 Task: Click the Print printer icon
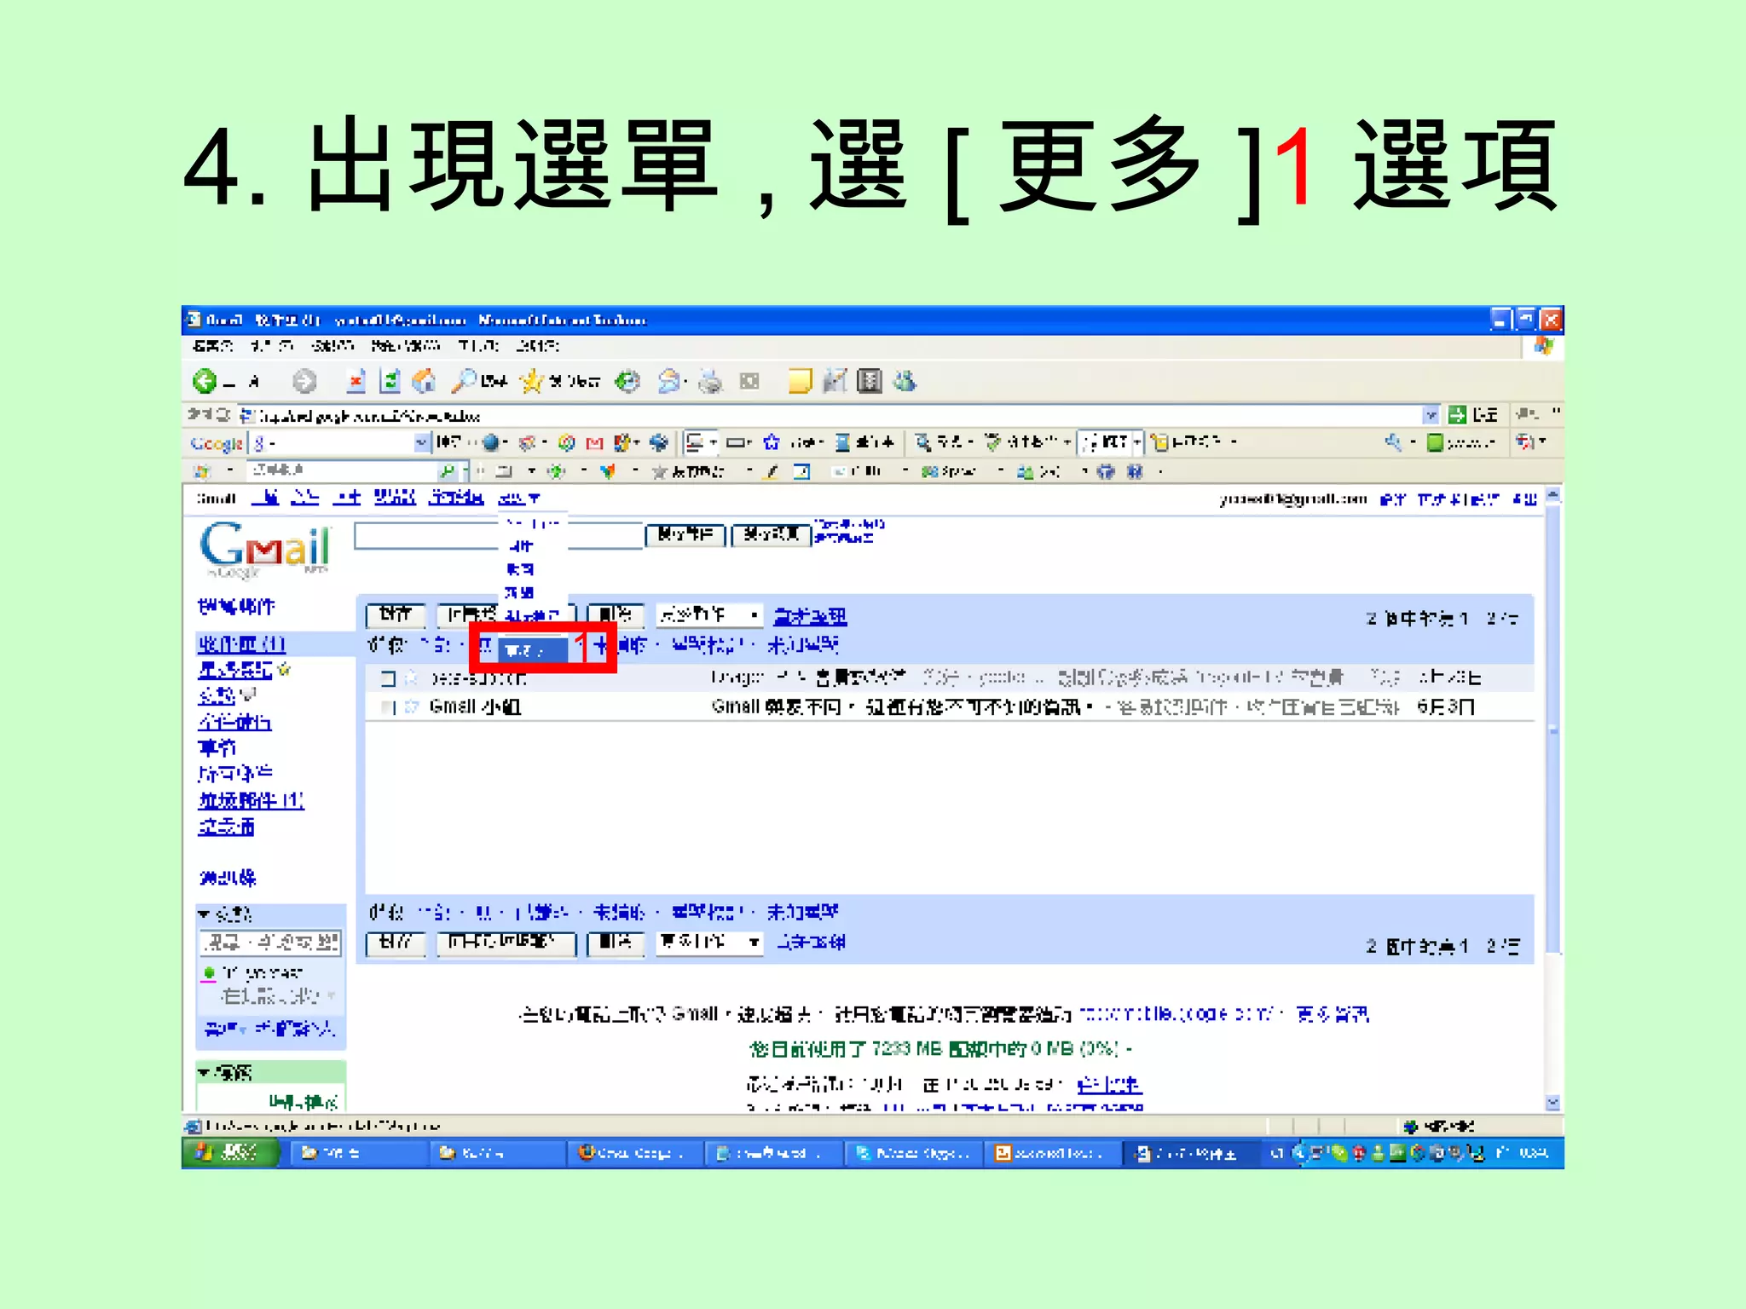tap(709, 381)
